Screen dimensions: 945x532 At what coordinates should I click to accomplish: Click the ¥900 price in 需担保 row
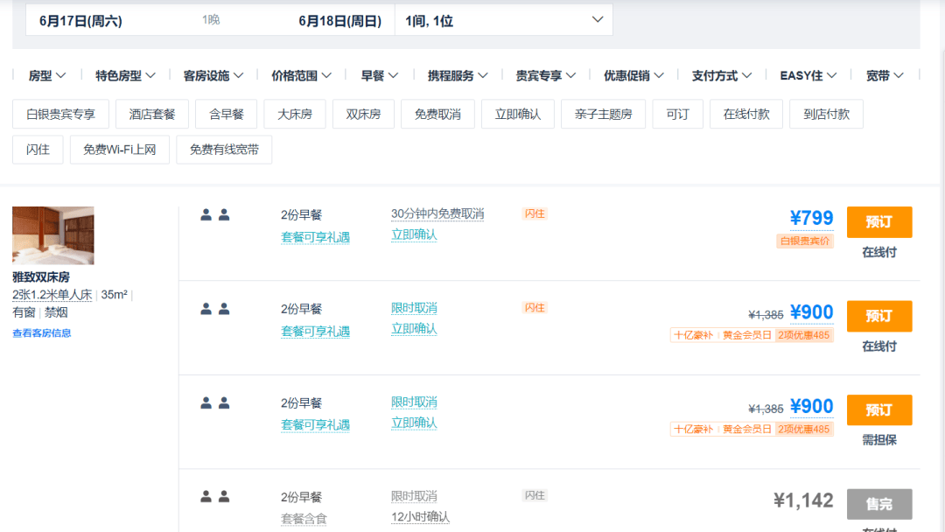coord(811,407)
